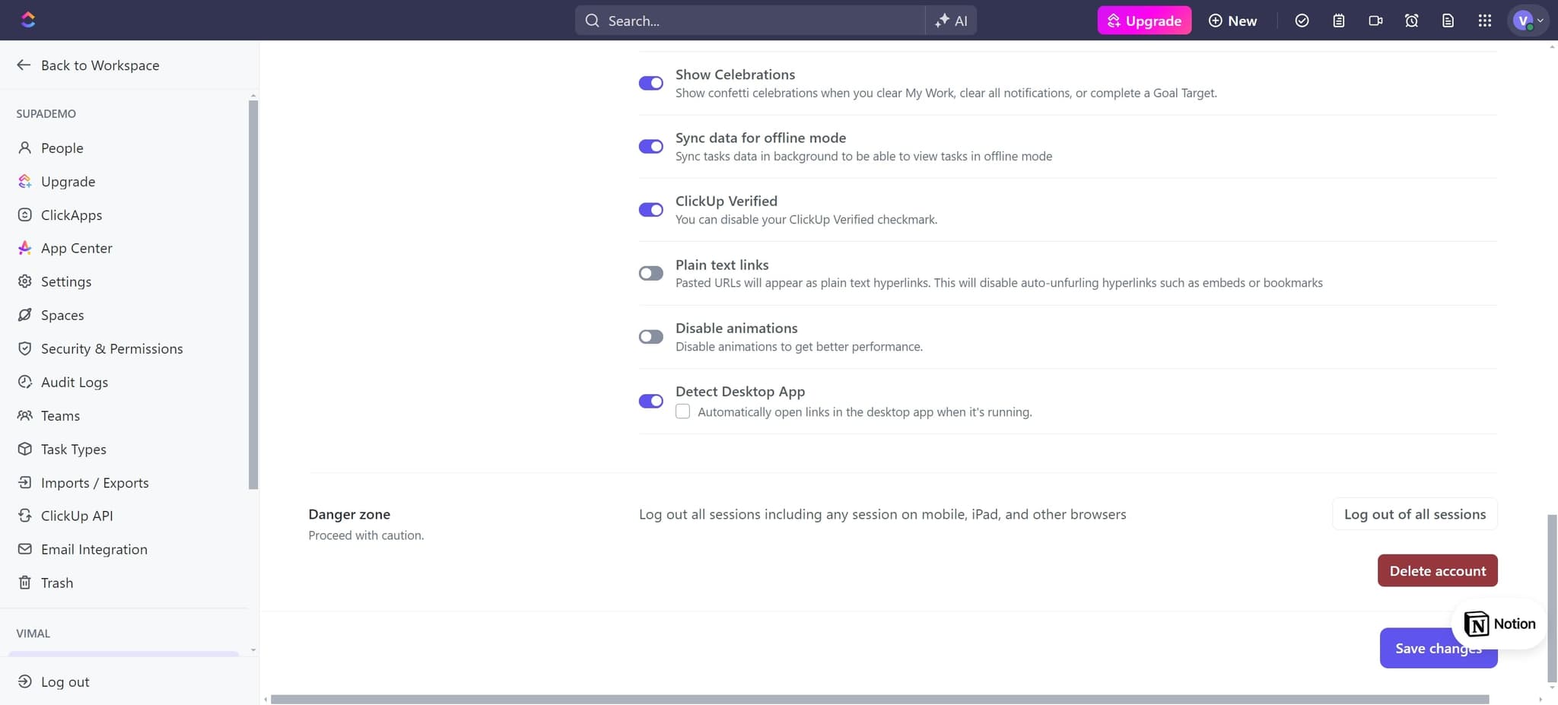The width and height of the screenshot is (1558, 705).
Task: Click the Log out of all sessions button
Action: (x=1414, y=514)
